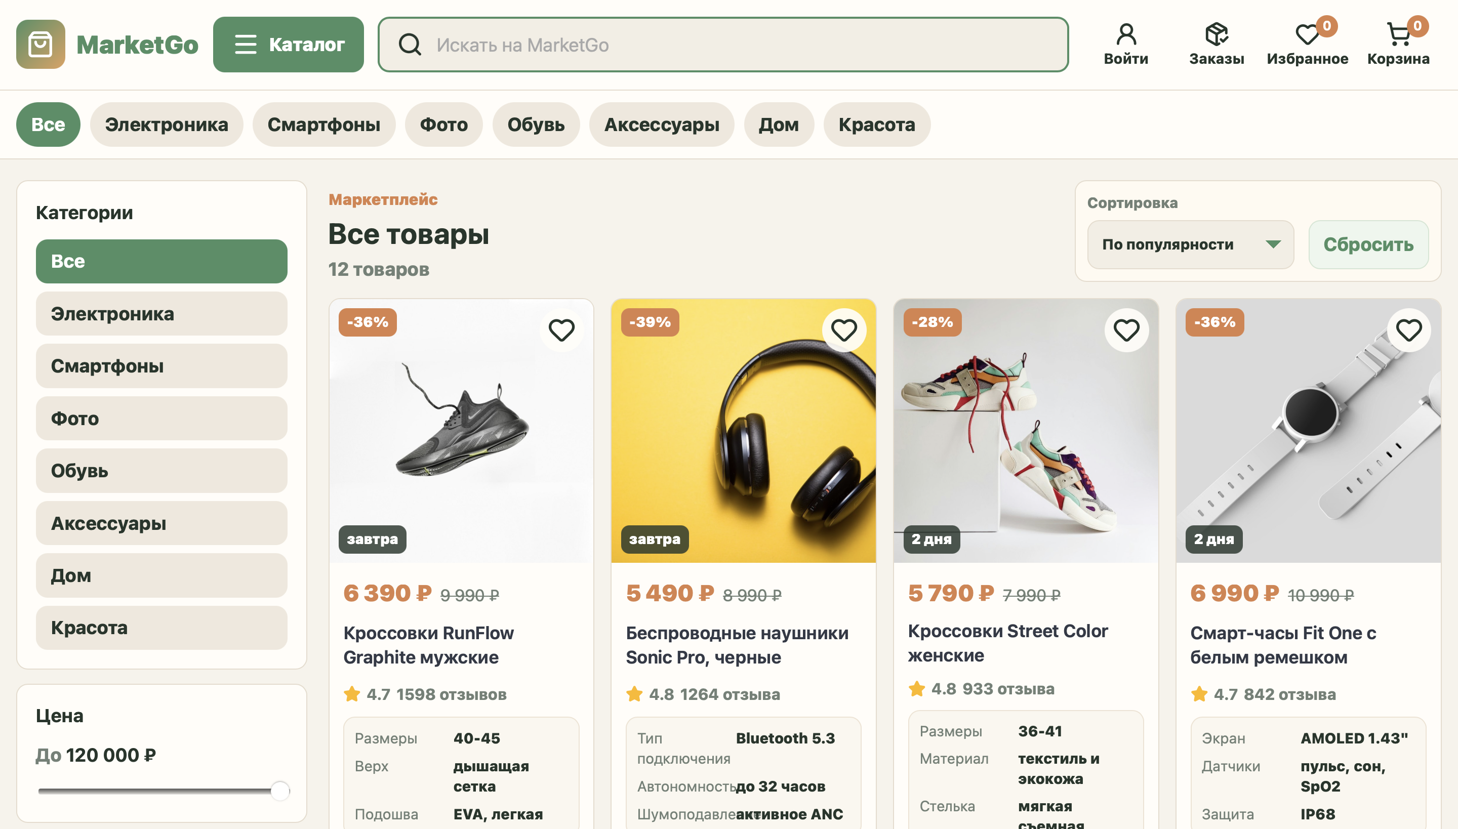Click the 933 отзыва rating text

point(1008,689)
